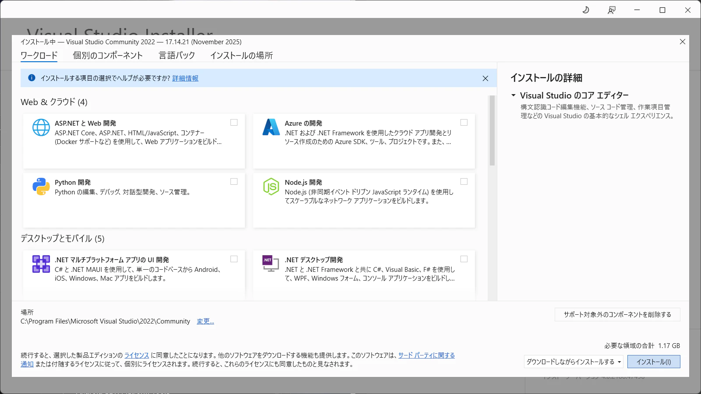The image size is (701, 394).
Task: Dismiss the workload help info banner
Action: 485,78
